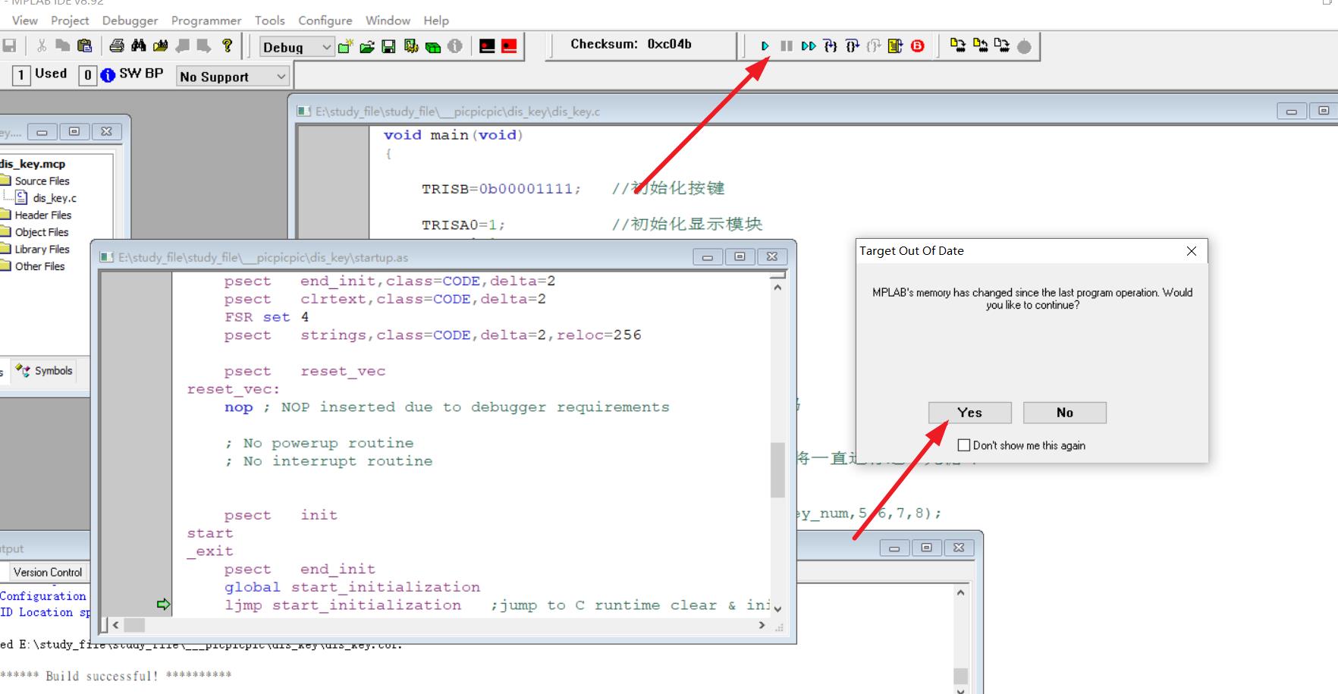Click the startup.as horizontal scroll-right arrow
This screenshot has height=694, width=1338.
click(762, 625)
